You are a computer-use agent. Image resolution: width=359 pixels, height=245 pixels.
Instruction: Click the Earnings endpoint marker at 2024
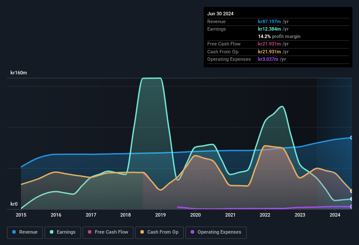tap(352, 199)
